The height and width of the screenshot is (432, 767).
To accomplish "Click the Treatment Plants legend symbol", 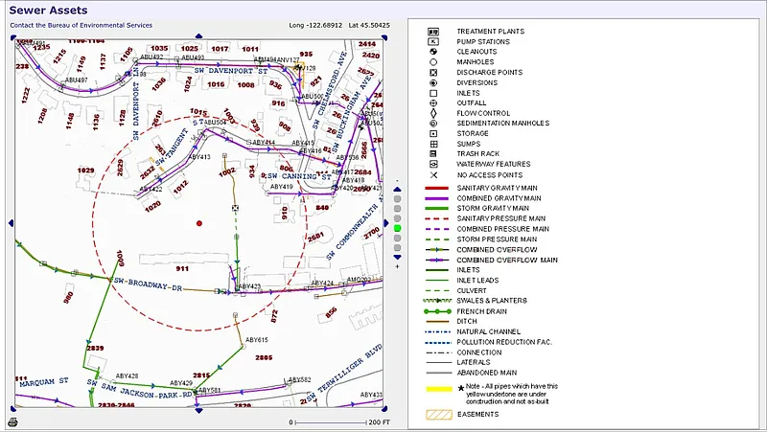I will [x=433, y=32].
